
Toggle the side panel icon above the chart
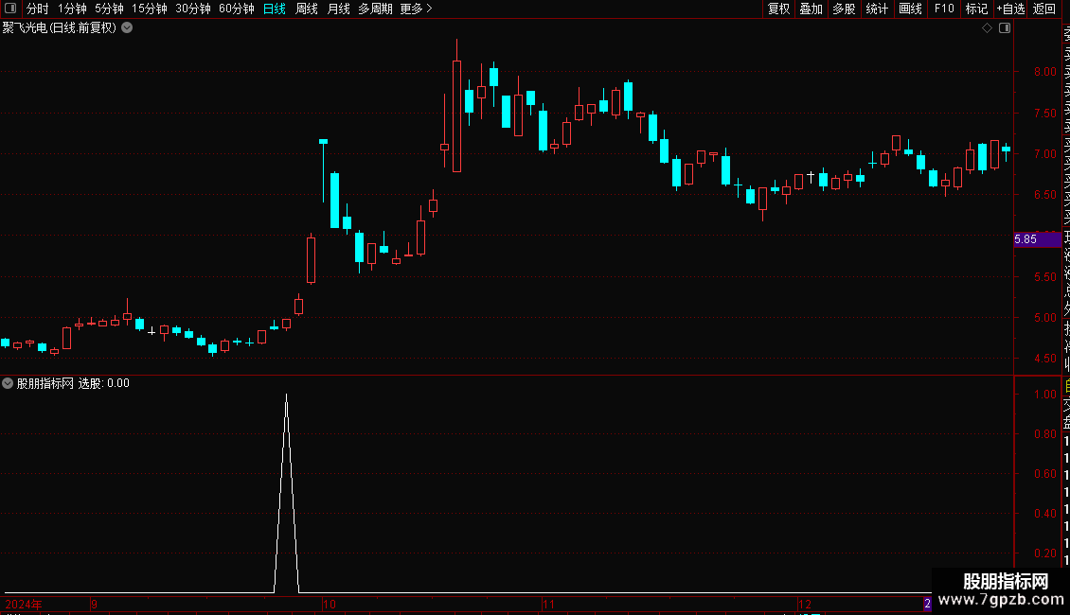(x=1005, y=28)
